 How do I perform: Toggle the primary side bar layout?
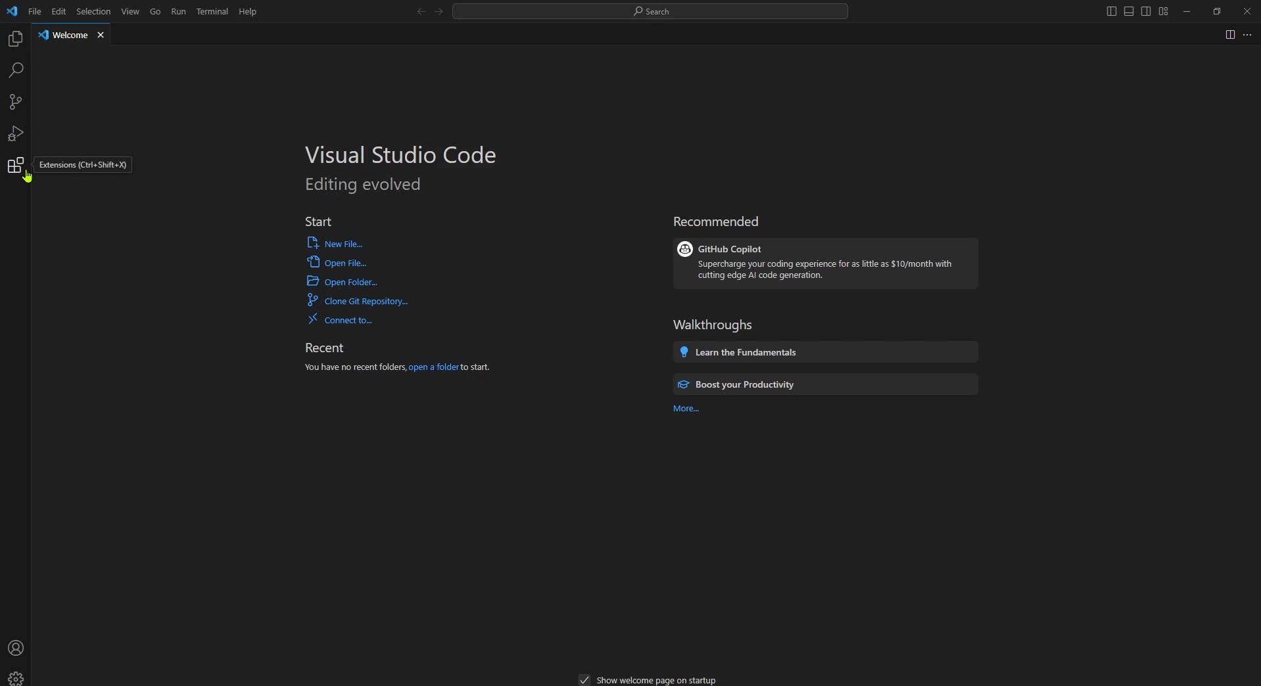(x=1112, y=12)
